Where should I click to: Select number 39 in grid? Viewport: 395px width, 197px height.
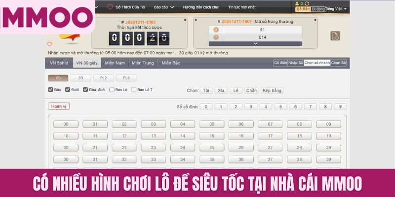[x=328, y=160]
